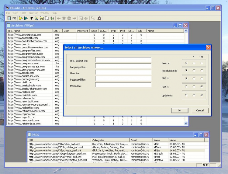Viewport: 228px width, 174px height.
Task: Set 'Keep is' to 1/0
Action: click(x=202, y=63)
